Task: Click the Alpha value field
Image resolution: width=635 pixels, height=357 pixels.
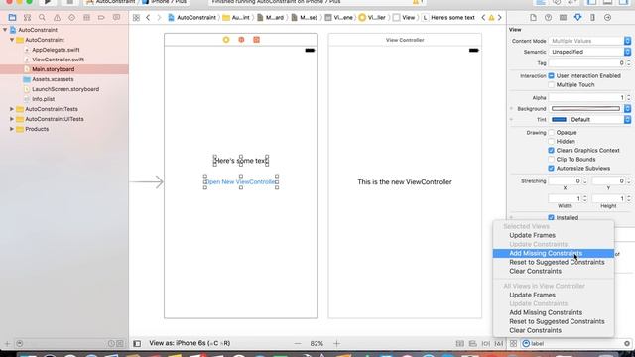Action: pyautogui.click(x=587, y=97)
